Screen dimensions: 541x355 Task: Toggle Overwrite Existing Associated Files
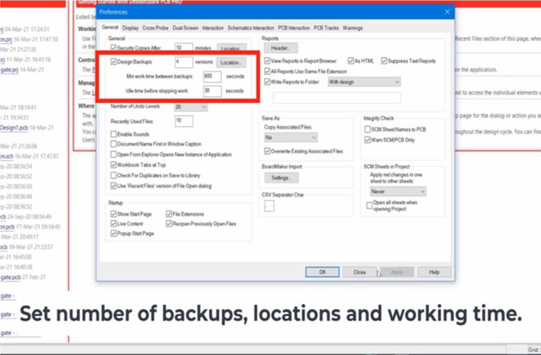pyautogui.click(x=267, y=151)
